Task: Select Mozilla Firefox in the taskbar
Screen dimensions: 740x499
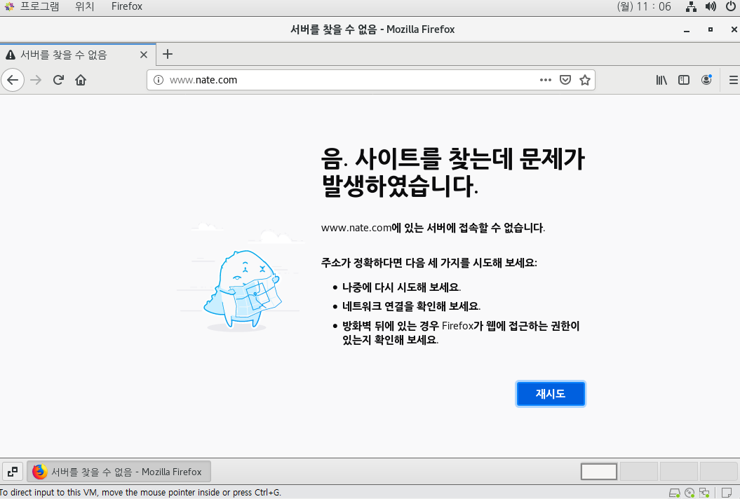Action: click(x=119, y=471)
